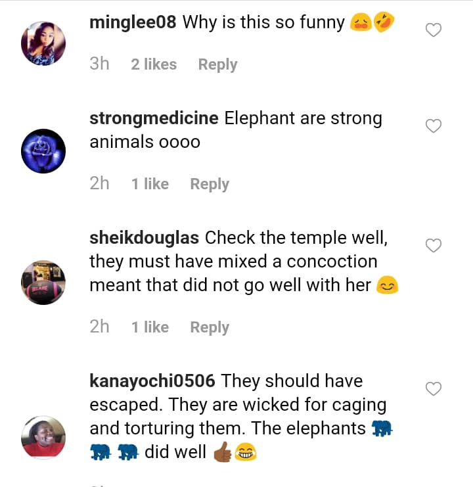Viewport: 473px width, 487px height.
Task: Reply to strongmedicine's elephant comment
Action: [x=210, y=184]
